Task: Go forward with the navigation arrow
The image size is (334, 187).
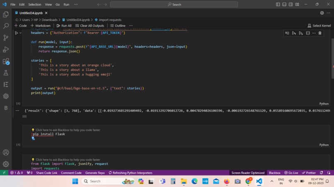Action: (105, 5)
